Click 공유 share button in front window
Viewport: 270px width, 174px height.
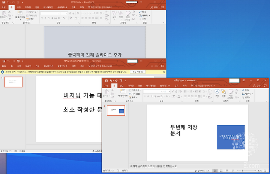click(257, 86)
